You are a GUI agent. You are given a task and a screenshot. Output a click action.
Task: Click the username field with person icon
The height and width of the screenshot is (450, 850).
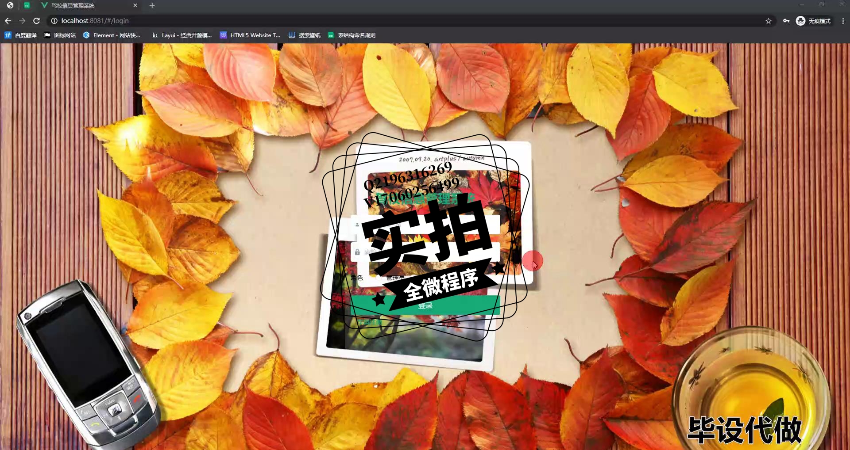tap(425, 225)
